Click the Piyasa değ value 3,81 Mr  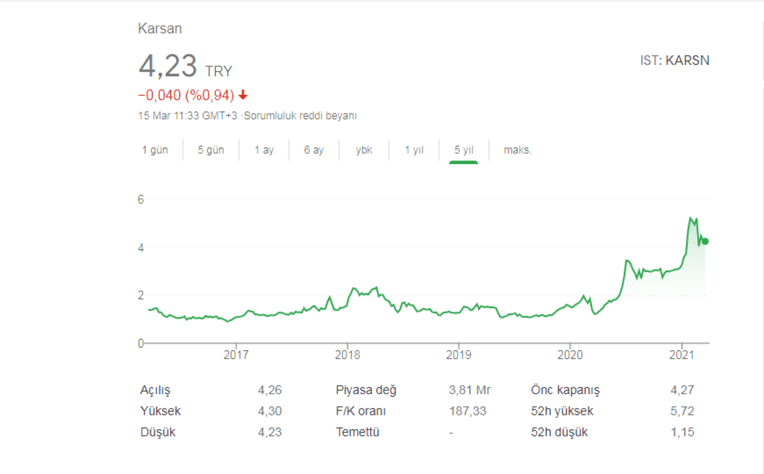coord(470,390)
